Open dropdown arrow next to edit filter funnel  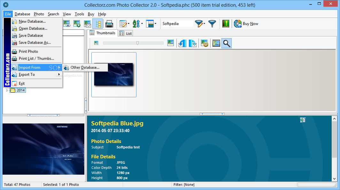tap(204, 24)
